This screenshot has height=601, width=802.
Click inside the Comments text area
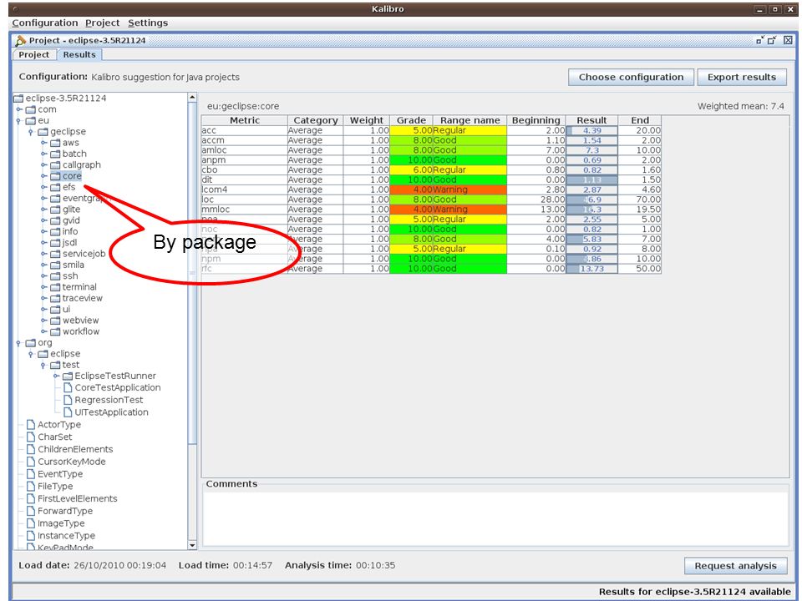[x=495, y=518]
